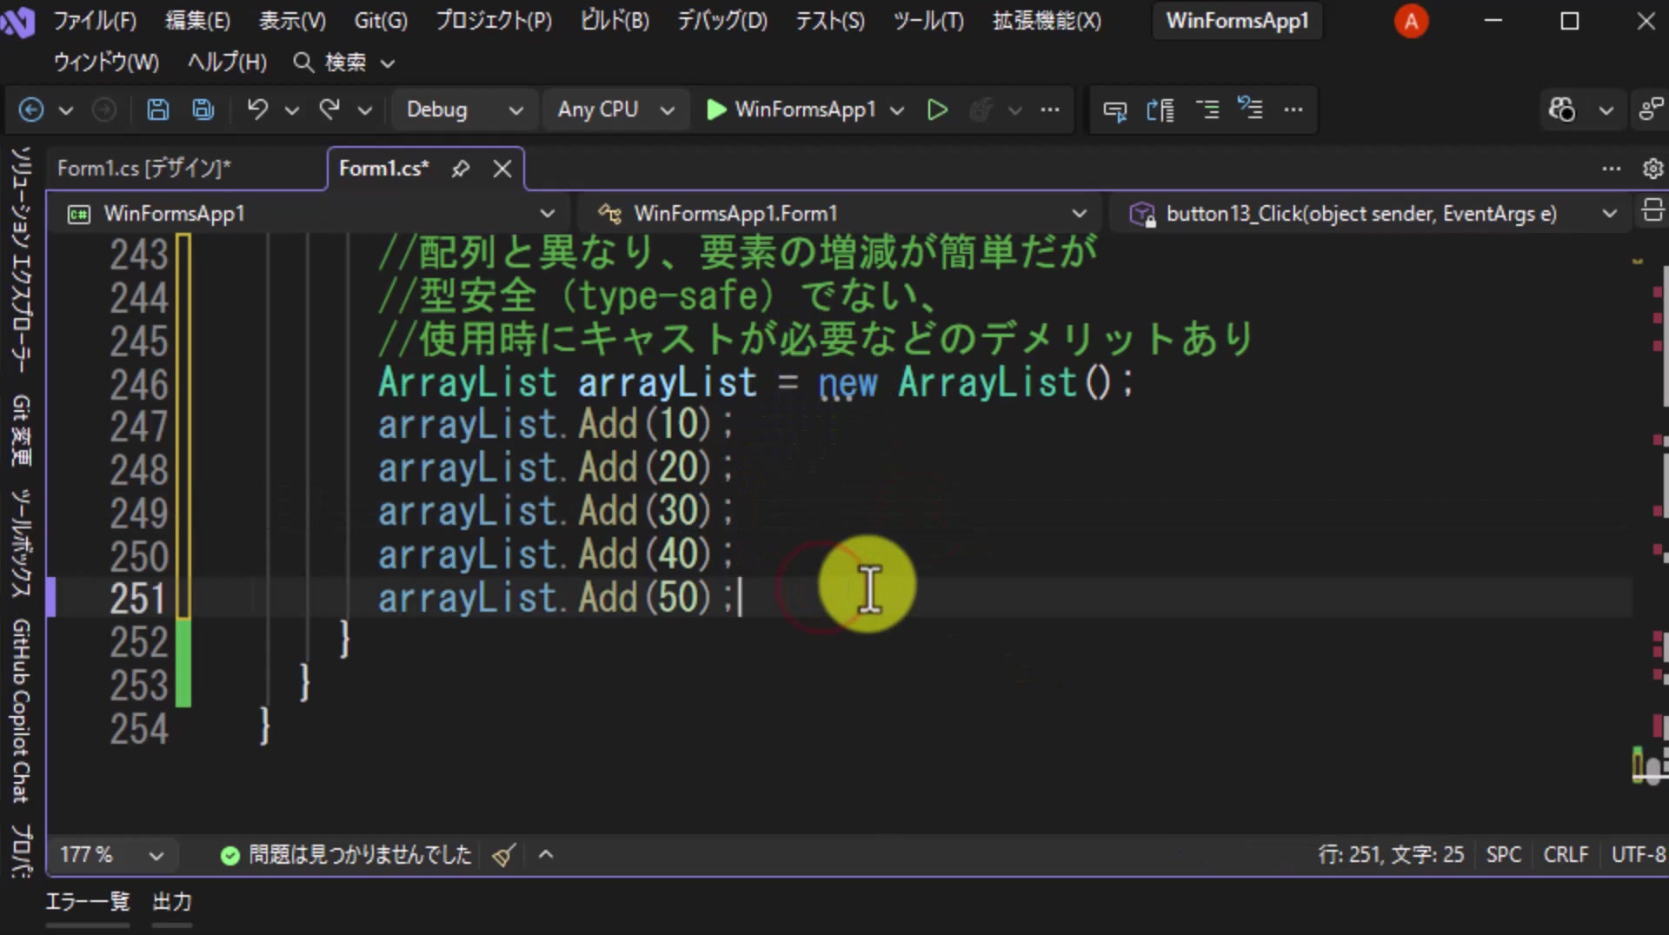This screenshot has height=935, width=1669.
Task: Expand the undo history dropdown arrow
Action: tap(292, 110)
